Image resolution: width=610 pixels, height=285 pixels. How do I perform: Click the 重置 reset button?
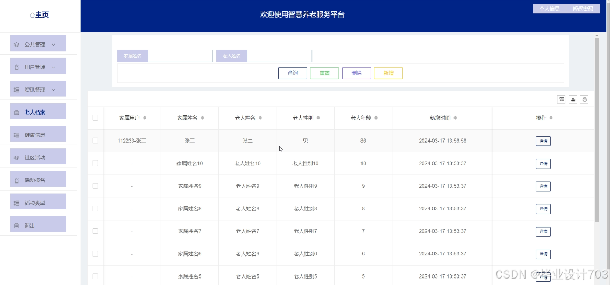coord(324,73)
